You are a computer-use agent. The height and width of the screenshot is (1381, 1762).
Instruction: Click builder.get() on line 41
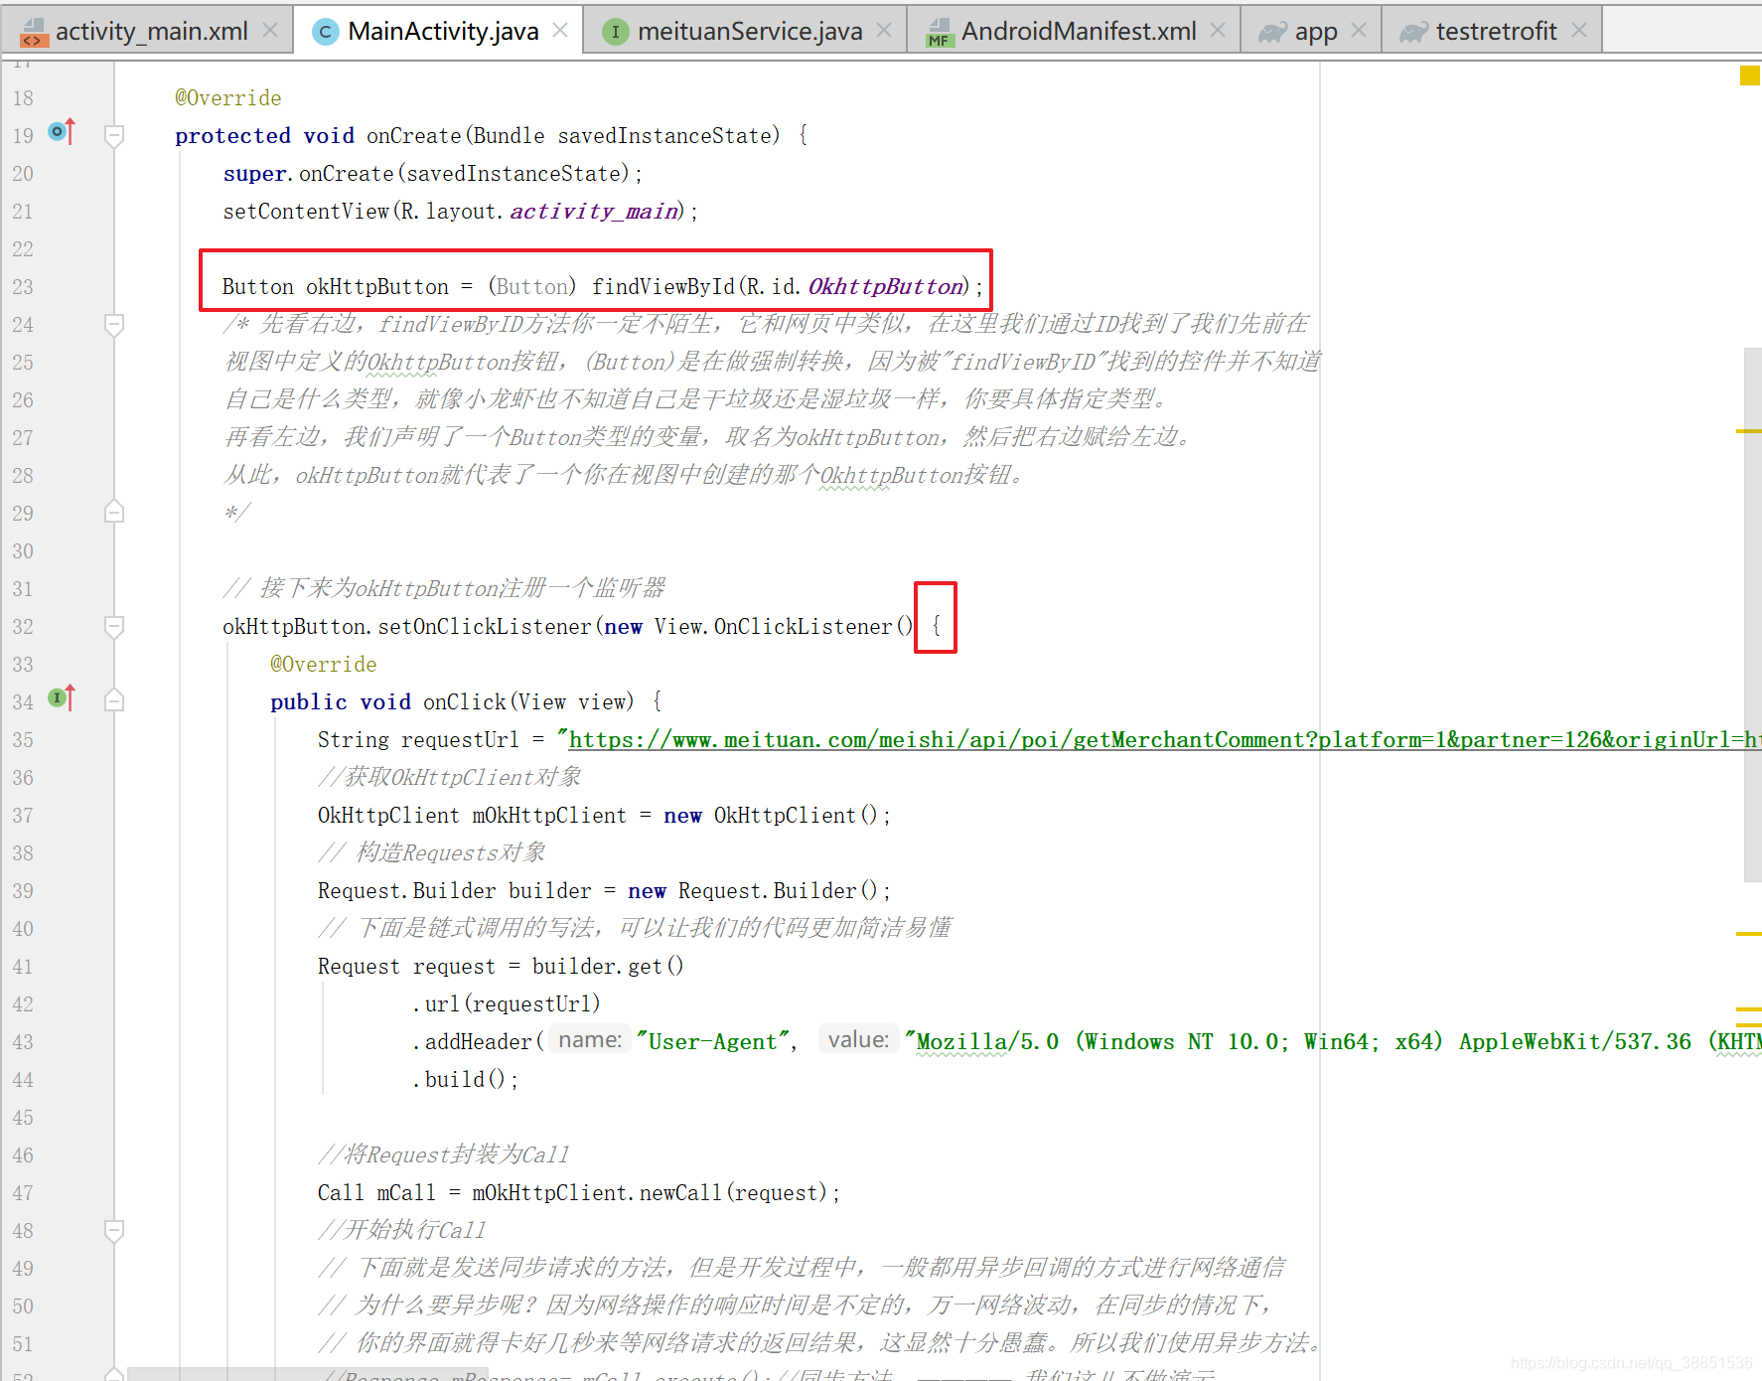pyautogui.click(x=608, y=966)
